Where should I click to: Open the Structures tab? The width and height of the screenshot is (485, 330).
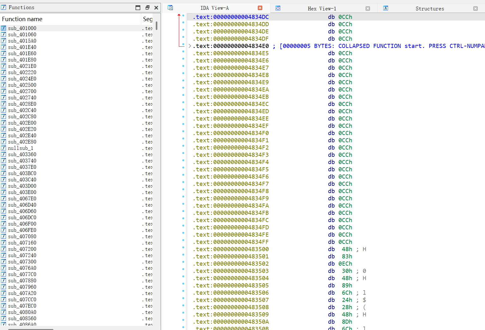point(430,9)
